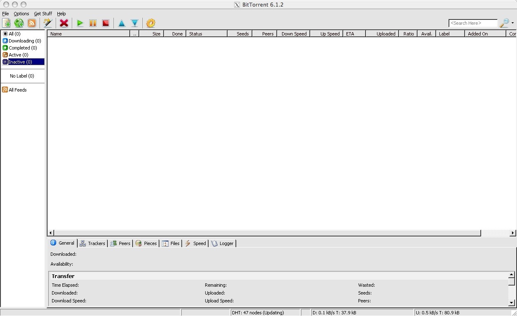Sort torrents by the Up Speed column
This screenshot has width=517, height=316.
point(327,34)
